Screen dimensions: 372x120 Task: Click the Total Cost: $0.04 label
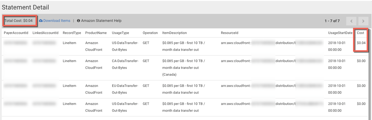pos(19,21)
